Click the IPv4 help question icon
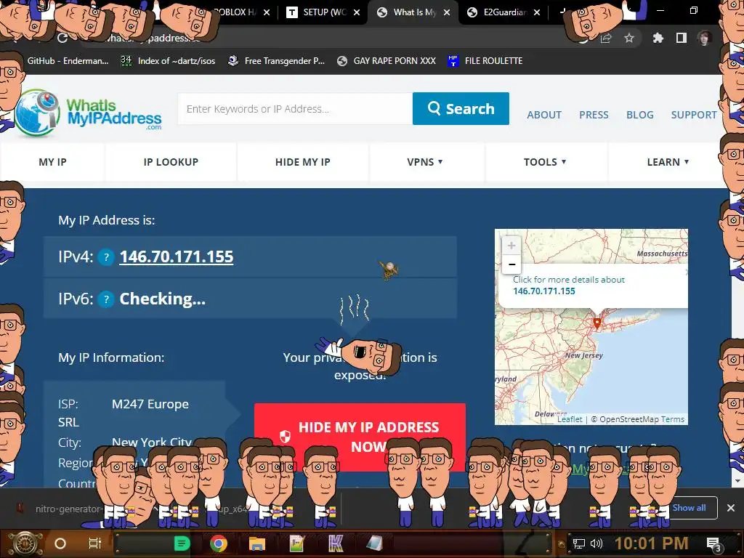The width and height of the screenshot is (744, 558). coord(106,257)
